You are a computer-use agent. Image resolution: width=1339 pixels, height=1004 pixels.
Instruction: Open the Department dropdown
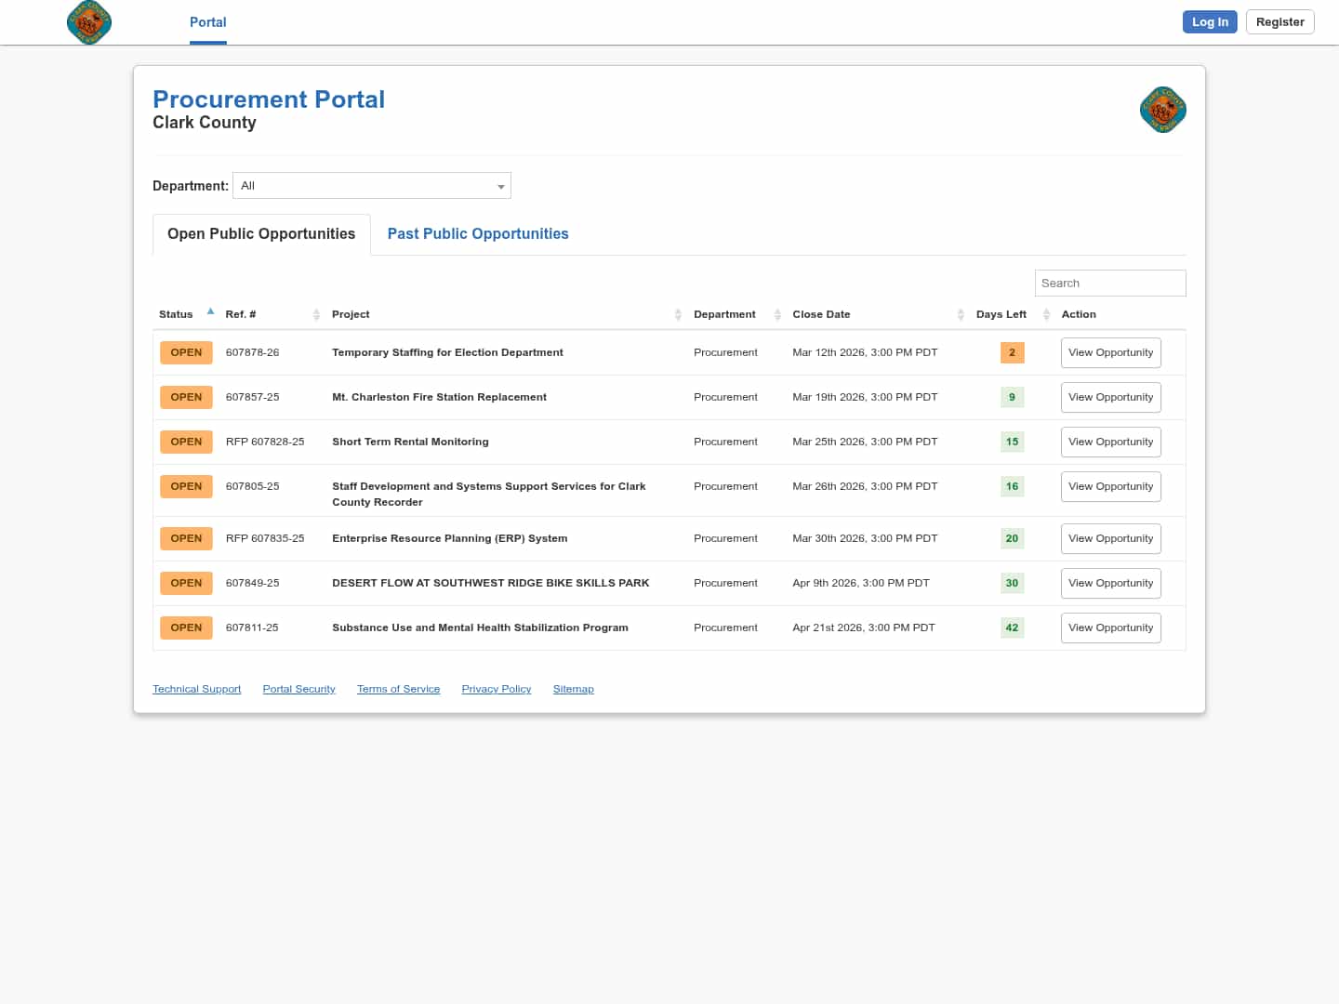click(372, 186)
